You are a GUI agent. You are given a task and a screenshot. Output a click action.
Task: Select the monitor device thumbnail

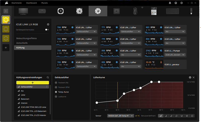point(23,11)
